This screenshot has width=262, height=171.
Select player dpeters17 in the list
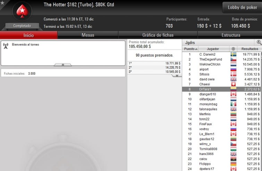click(x=221, y=169)
